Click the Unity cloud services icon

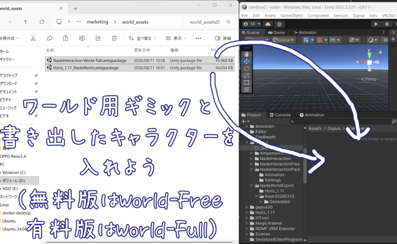point(268,24)
